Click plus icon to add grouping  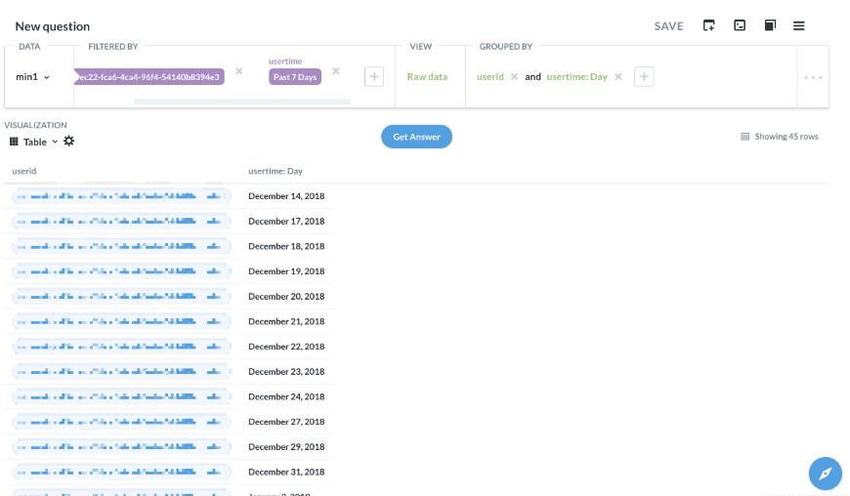pos(643,76)
